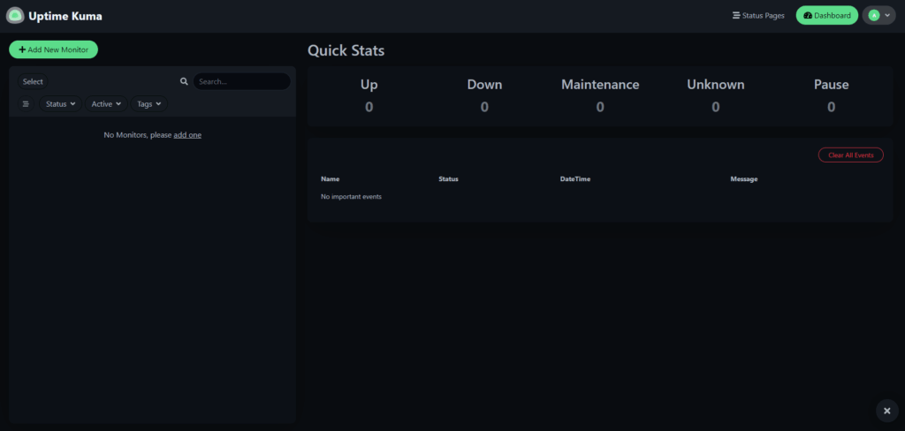Follow the "add one" link
This screenshot has height=431, width=905.
click(x=187, y=135)
